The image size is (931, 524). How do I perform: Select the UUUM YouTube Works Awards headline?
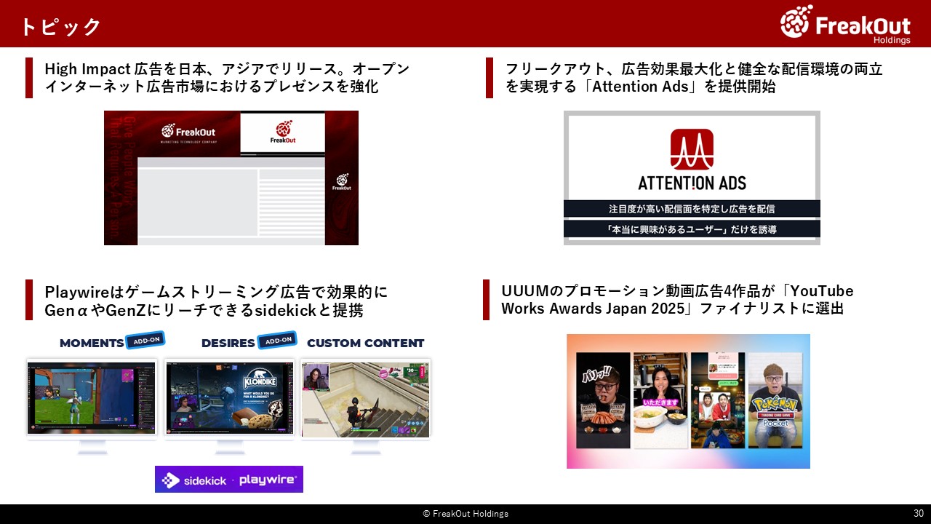(x=677, y=300)
